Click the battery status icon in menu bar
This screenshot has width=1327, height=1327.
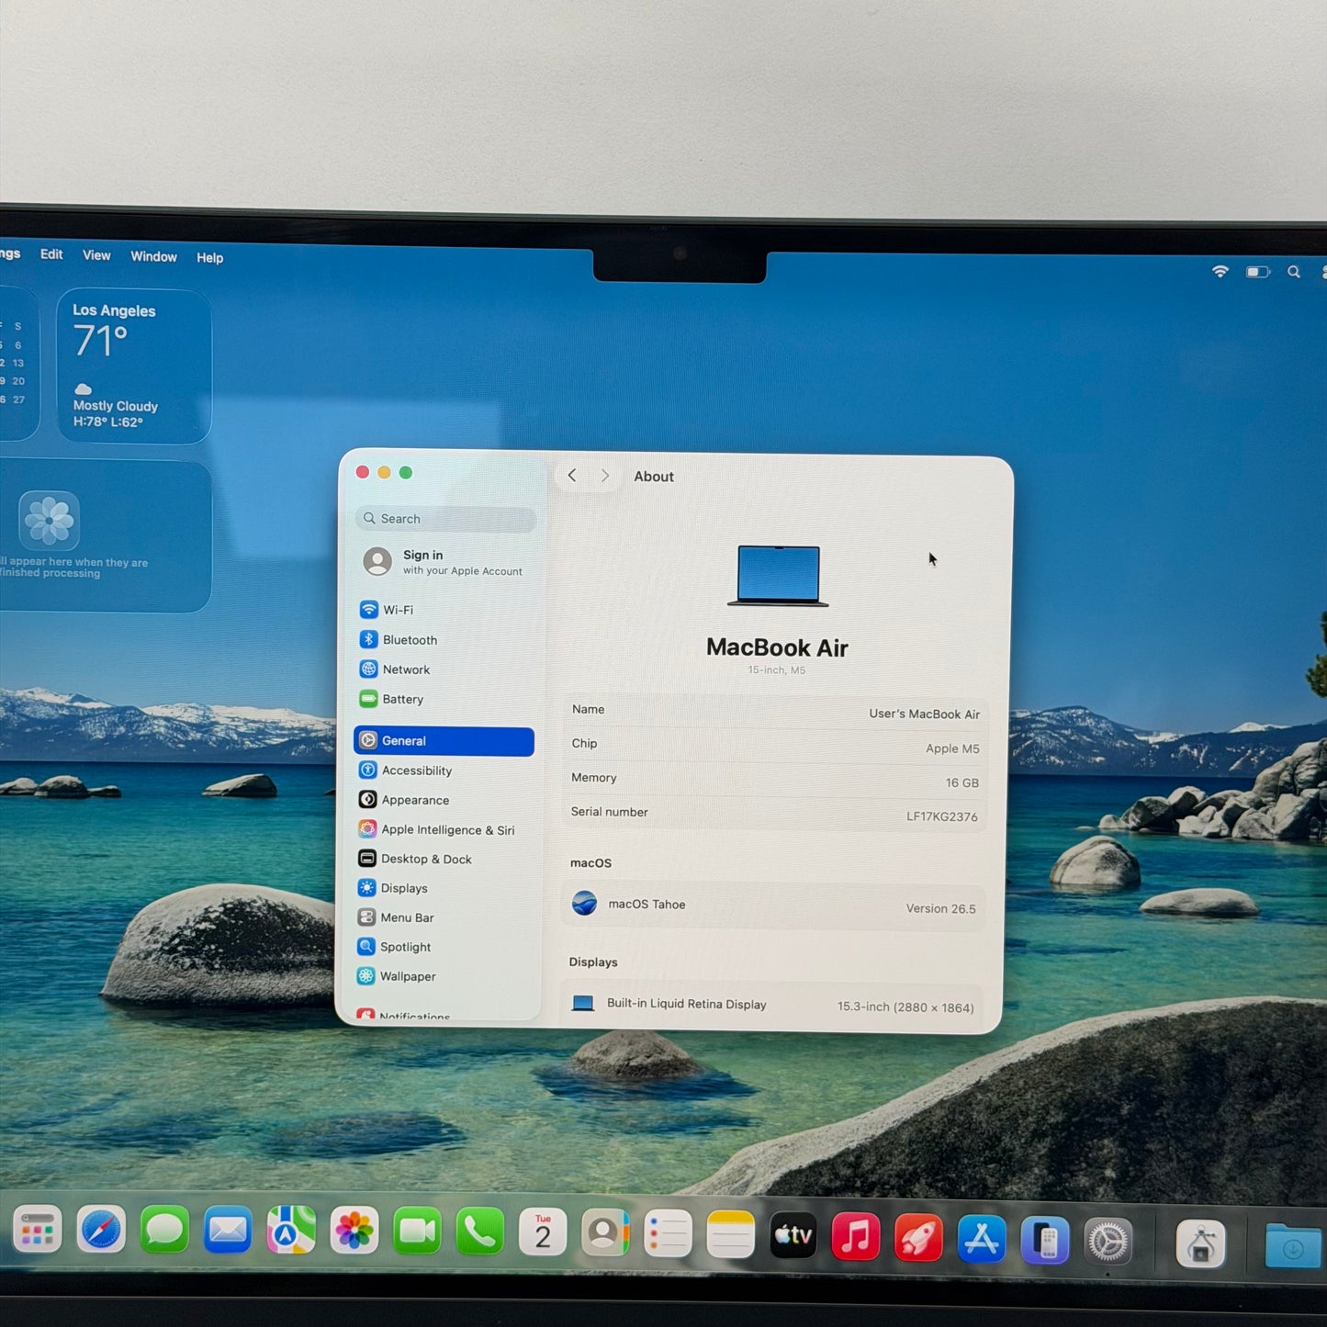[1258, 272]
